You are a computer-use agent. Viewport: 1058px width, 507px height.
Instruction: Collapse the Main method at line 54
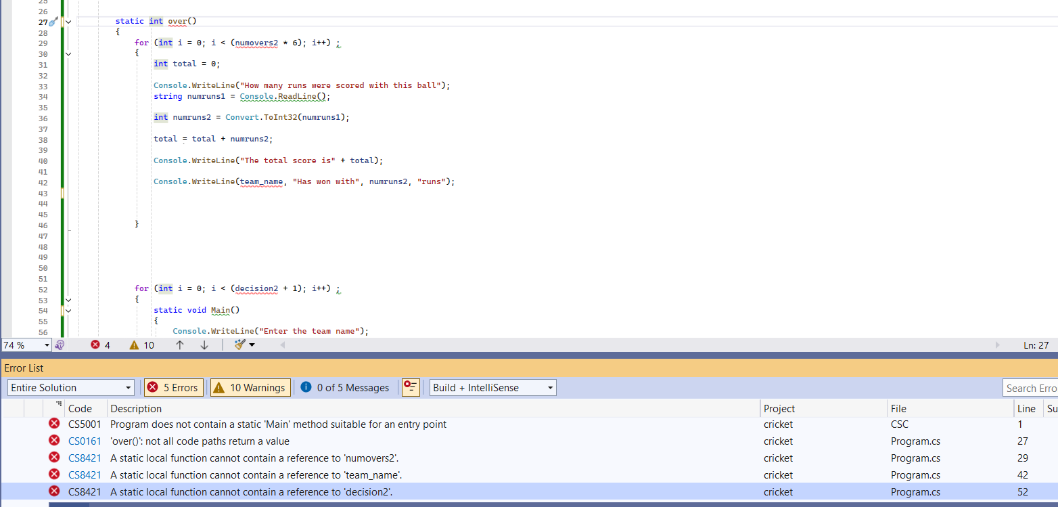tap(68, 310)
